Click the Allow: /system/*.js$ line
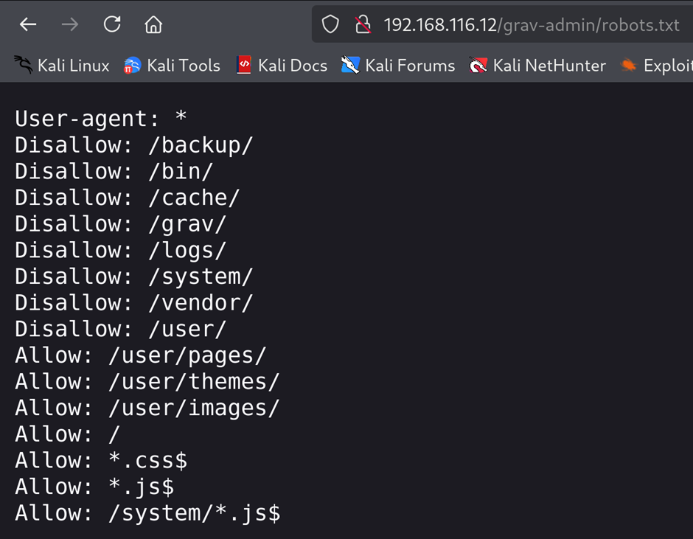693x539 pixels. 147,512
